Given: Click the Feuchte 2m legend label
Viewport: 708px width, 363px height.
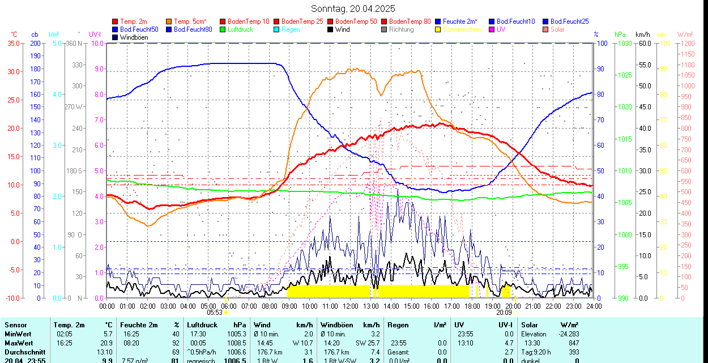Looking at the screenshot, I should [x=460, y=22].
